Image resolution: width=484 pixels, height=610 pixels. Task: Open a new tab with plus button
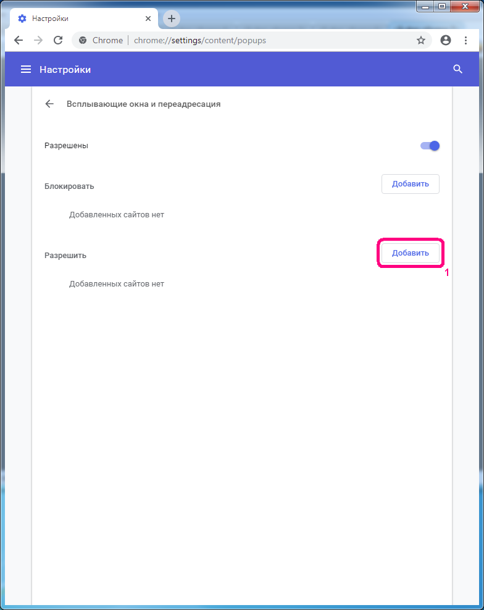point(172,19)
